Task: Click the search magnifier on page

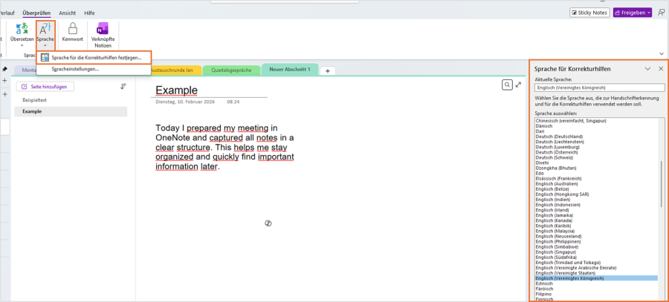Action: 507,85
